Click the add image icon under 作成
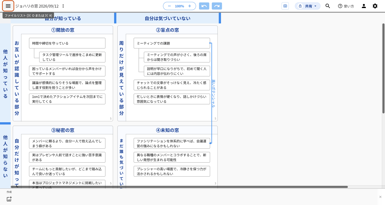The image size is (385, 205). (9, 199)
